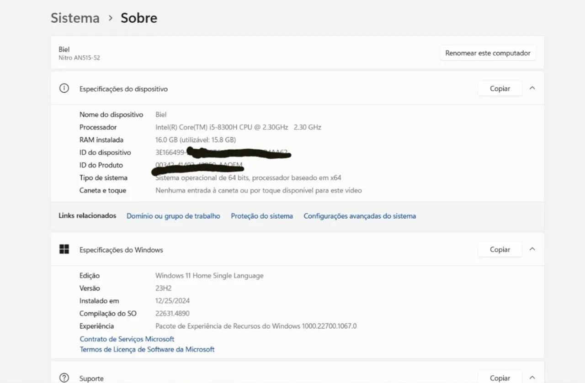
Task: Click the device specifications info icon
Action: [64, 89]
